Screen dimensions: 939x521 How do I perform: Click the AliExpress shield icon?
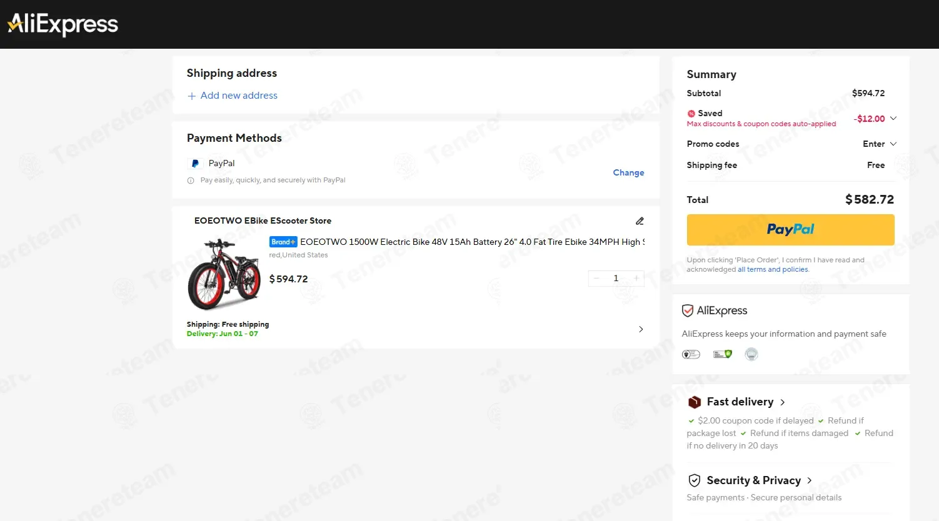pyautogui.click(x=687, y=310)
